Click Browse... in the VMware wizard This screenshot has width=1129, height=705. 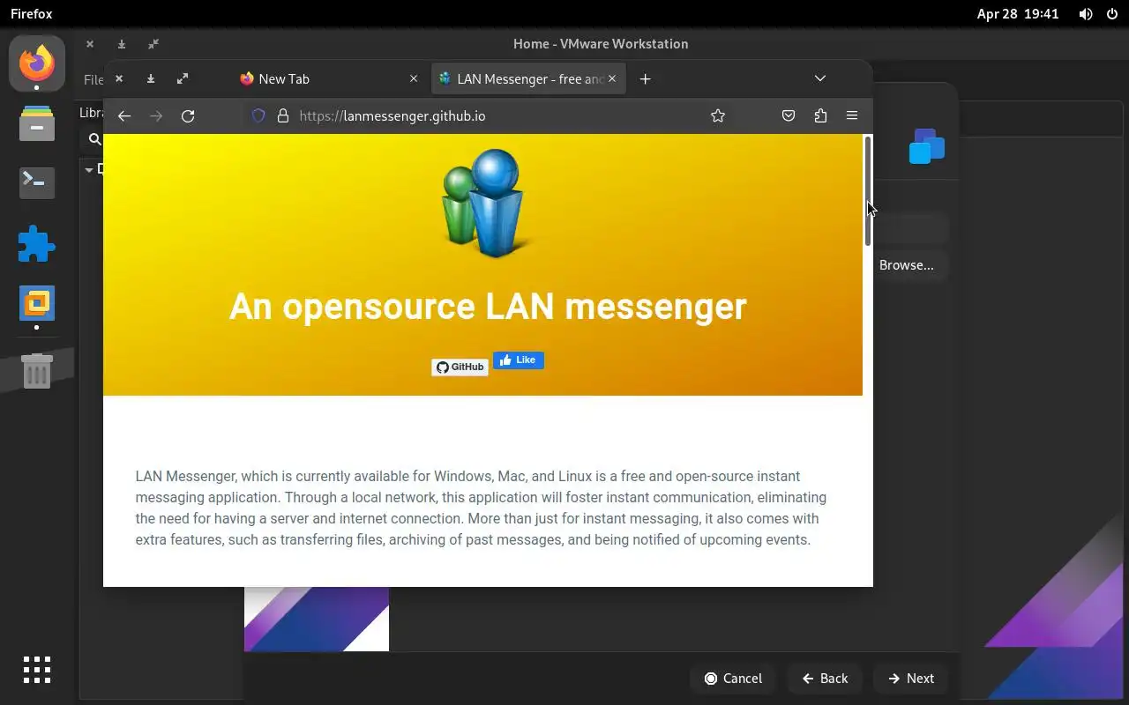[x=906, y=264]
